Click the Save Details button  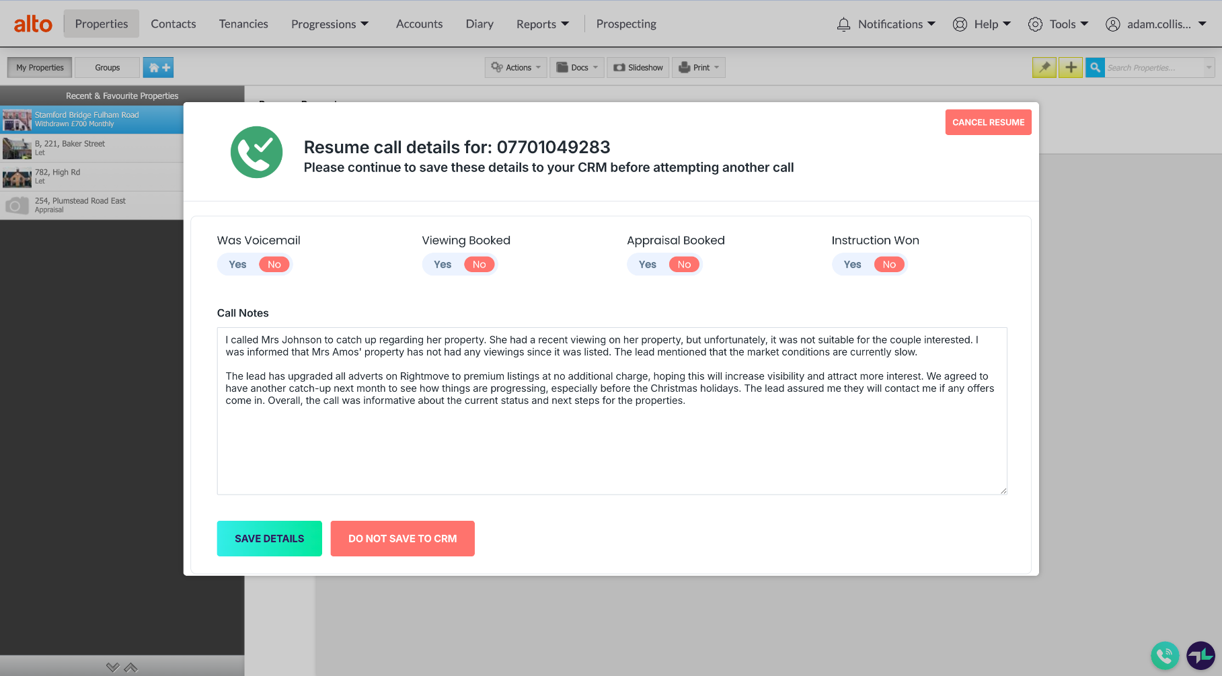click(x=270, y=539)
